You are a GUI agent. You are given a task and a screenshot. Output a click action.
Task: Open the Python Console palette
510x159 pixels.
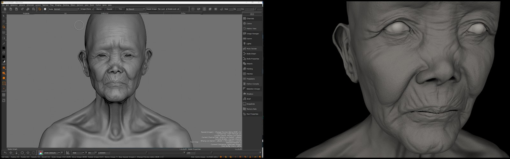(x=253, y=84)
